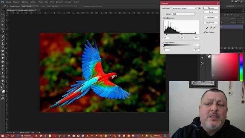The image size is (245, 138).
Task: Select the Dodge tool
Action: [x=3, y=62]
